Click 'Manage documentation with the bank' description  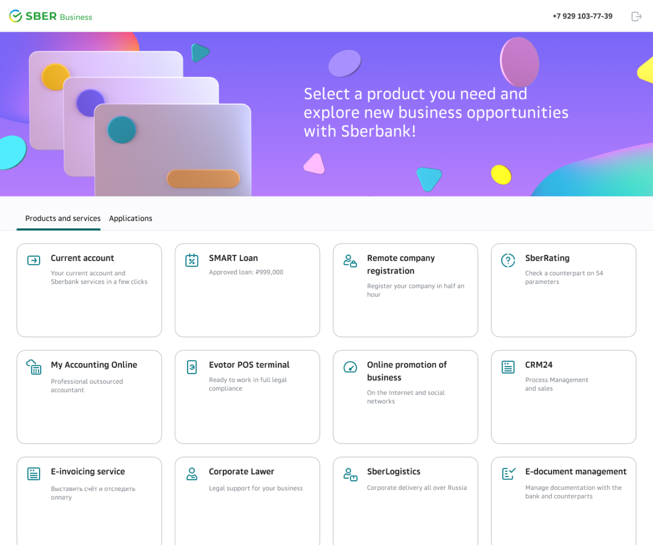coord(574,492)
